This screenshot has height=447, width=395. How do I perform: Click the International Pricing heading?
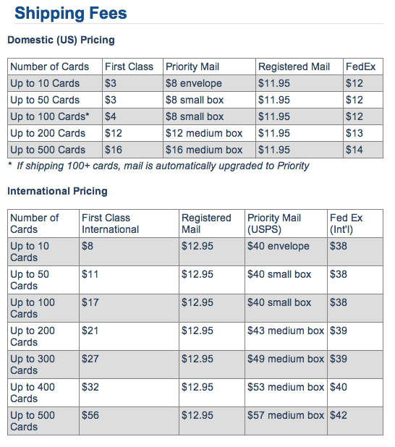coord(57,191)
